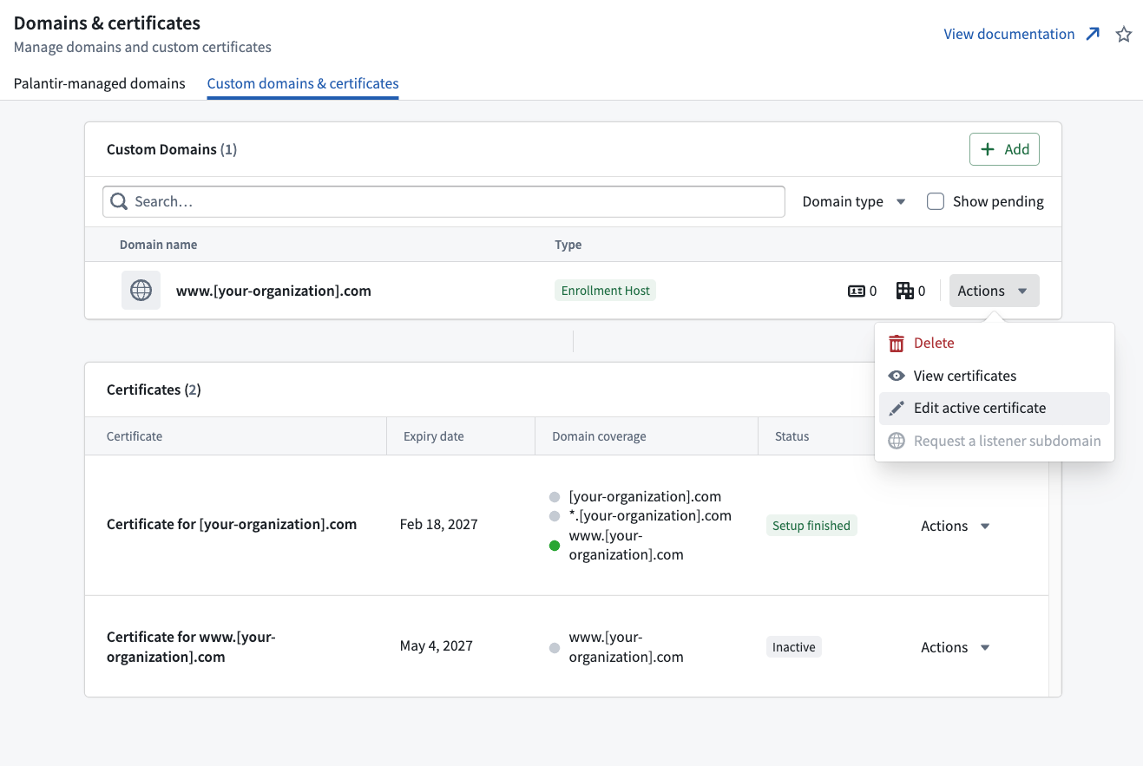This screenshot has width=1143, height=766.
Task: Click the Type column header
Action: click(568, 245)
